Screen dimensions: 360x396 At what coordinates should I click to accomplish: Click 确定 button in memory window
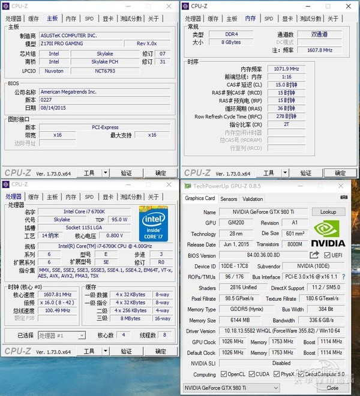(340, 173)
